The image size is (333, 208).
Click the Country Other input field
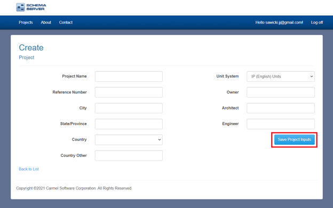(129, 155)
